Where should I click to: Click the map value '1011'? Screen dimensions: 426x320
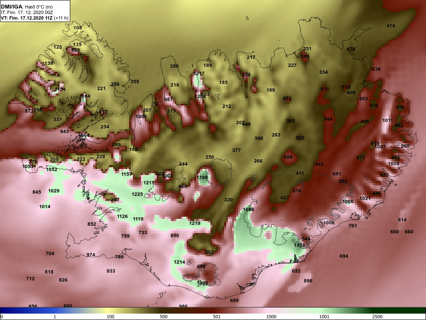click(x=388, y=121)
